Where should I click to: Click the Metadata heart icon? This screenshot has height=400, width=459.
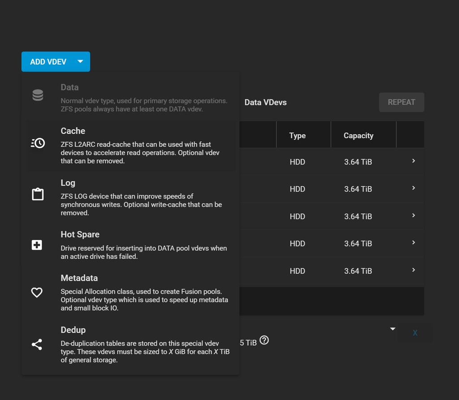tap(37, 292)
